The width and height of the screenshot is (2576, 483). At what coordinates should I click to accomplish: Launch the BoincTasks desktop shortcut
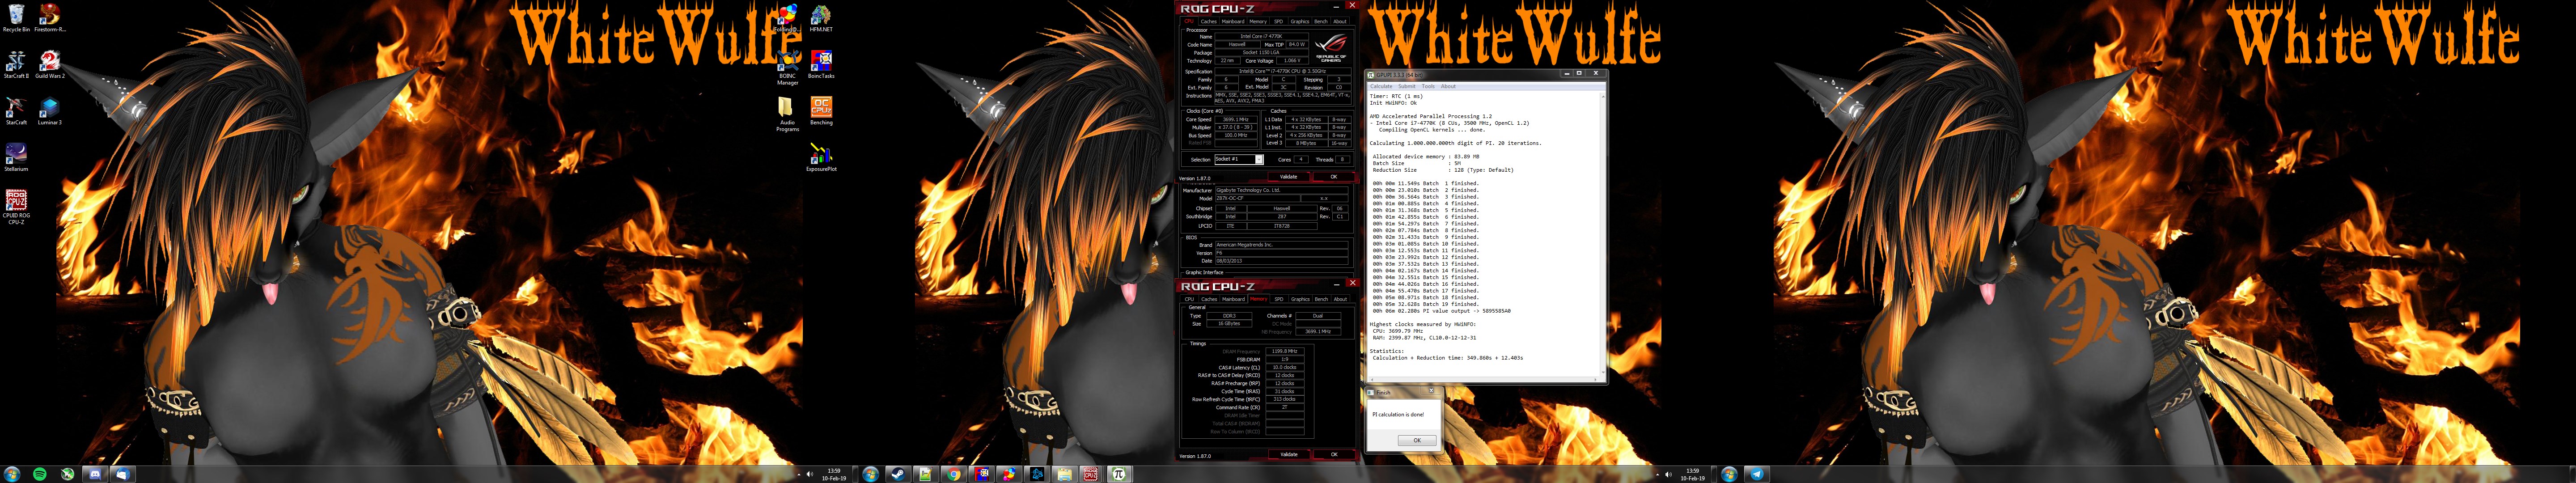[x=821, y=65]
